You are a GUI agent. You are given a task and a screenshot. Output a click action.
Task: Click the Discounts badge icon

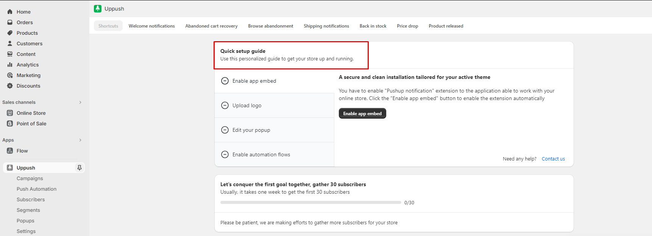(10, 86)
